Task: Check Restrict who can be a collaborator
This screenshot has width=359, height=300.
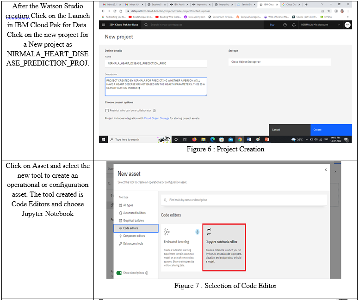Action: click(x=107, y=110)
